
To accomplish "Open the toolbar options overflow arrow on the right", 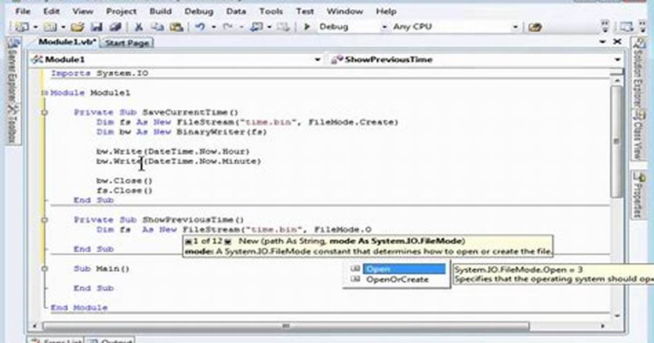I will pos(643,27).
